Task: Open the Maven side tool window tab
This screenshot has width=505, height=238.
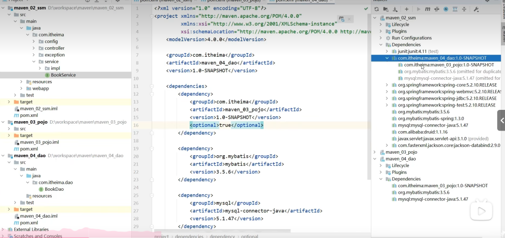Action: point(503,34)
